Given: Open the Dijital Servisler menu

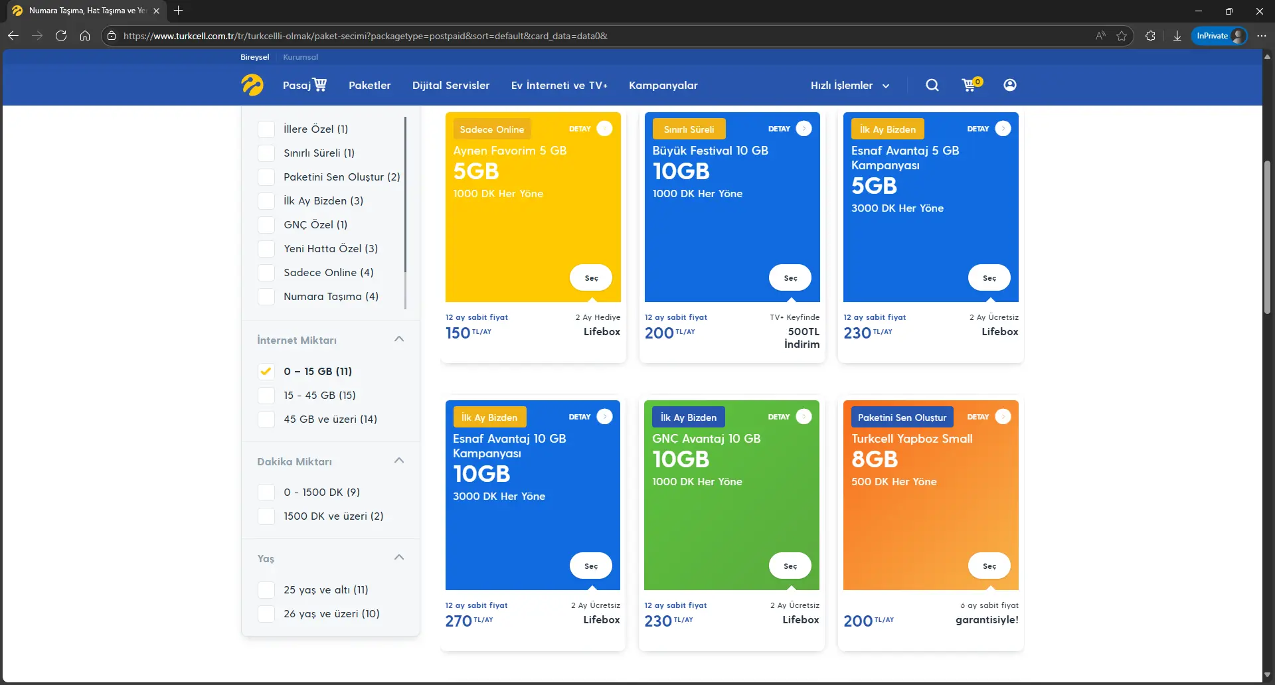Looking at the screenshot, I should pyautogui.click(x=451, y=86).
